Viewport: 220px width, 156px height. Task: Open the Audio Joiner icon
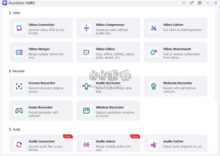[x=86, y=145]
